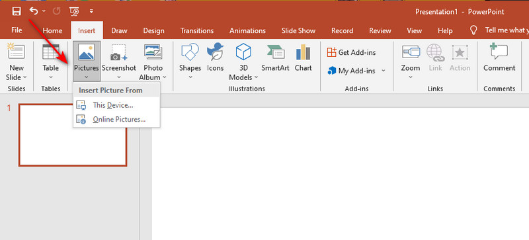Click the Shapes icon

pyautogui.click(x=190, y=52)
